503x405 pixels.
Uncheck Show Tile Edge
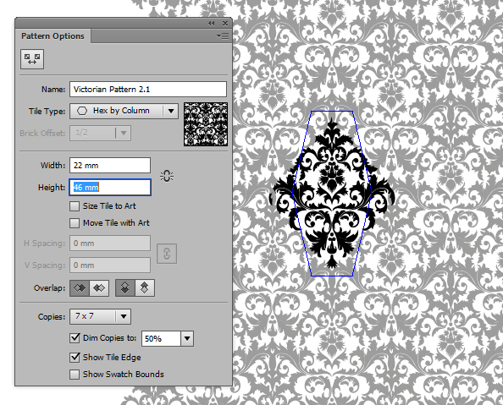pyautogui.click(x=75, y=358)
